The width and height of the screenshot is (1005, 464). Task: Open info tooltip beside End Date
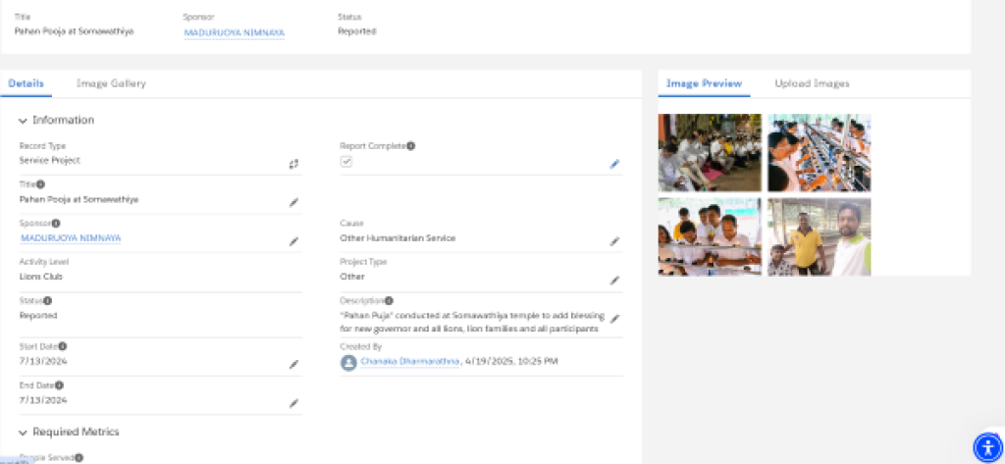(59, 386)
